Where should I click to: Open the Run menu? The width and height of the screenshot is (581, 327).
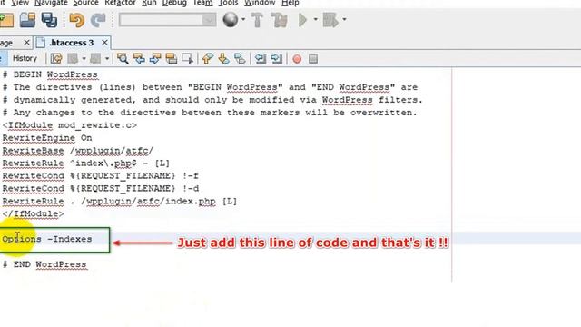[149, 3]
